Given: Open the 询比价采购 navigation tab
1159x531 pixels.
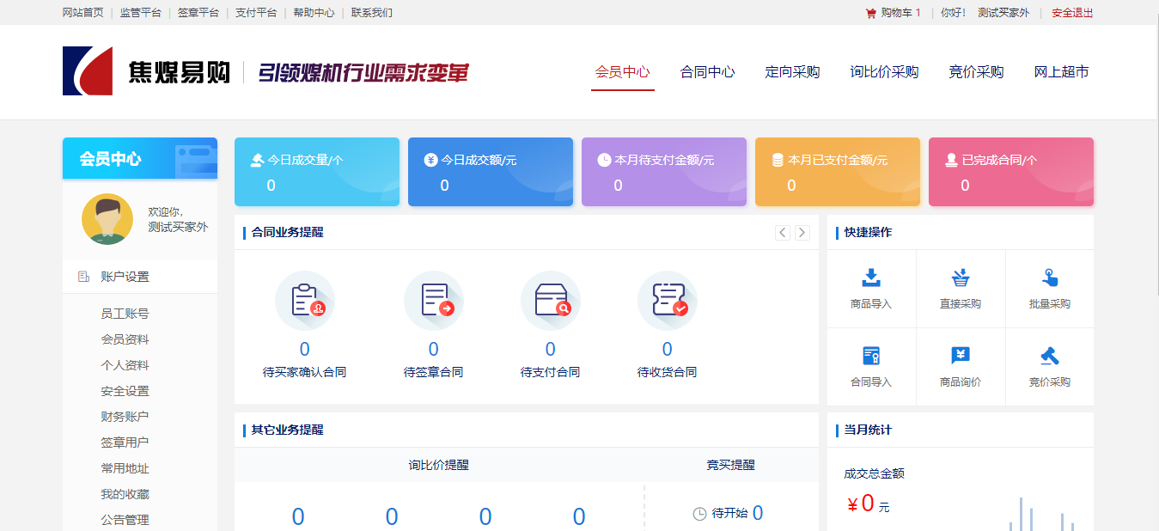Looking at the screenshot, I should click(884, 72).
